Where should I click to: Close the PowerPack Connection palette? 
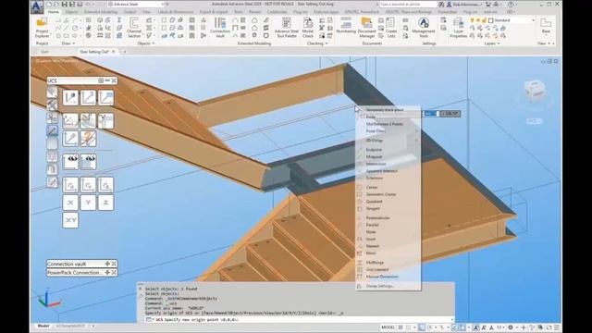114,272
